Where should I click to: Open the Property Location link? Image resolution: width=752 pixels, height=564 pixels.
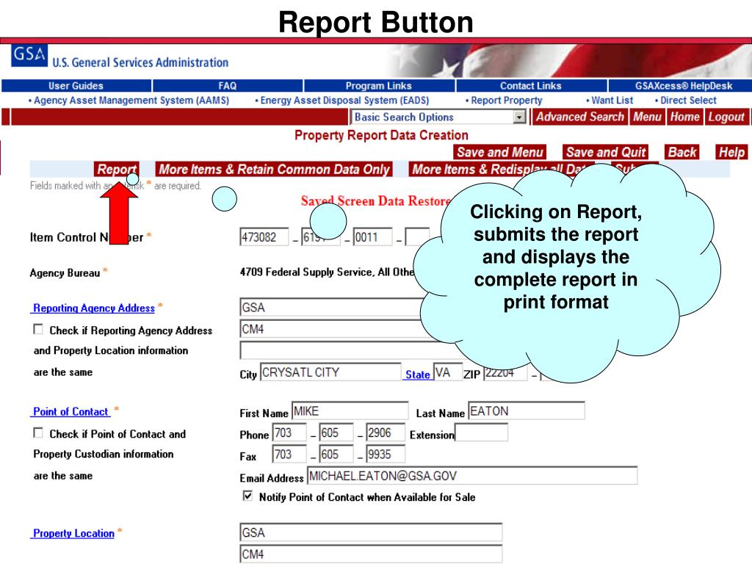[73, 533]
